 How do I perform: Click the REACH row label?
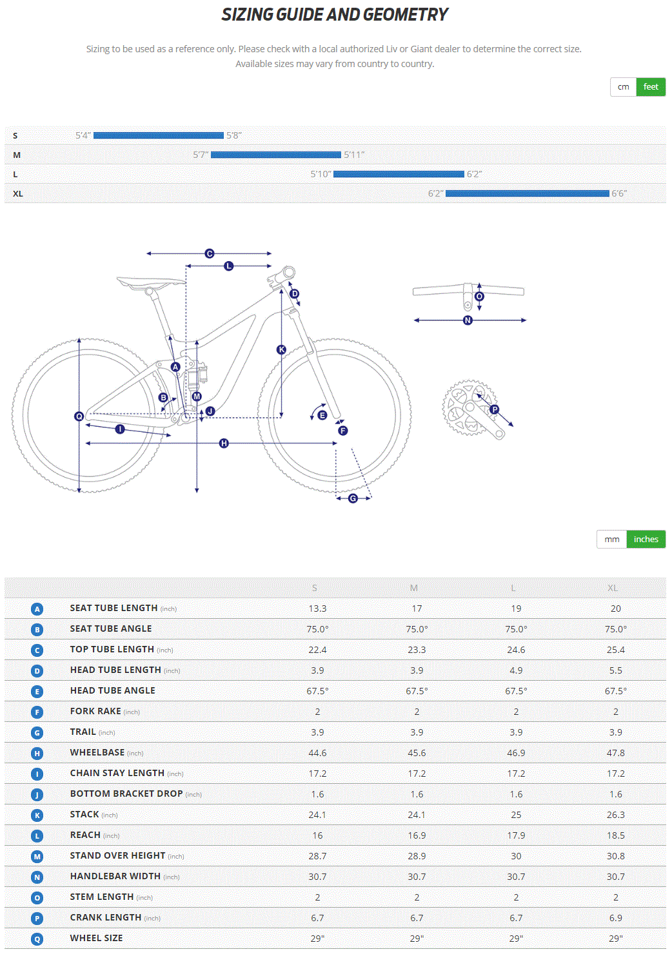pos(85,835)
